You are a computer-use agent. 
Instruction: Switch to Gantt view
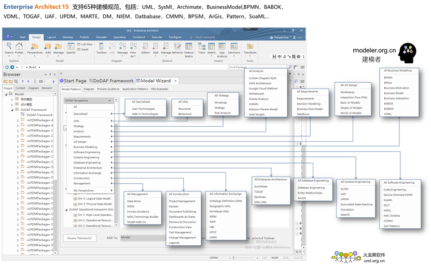[83, 49]
